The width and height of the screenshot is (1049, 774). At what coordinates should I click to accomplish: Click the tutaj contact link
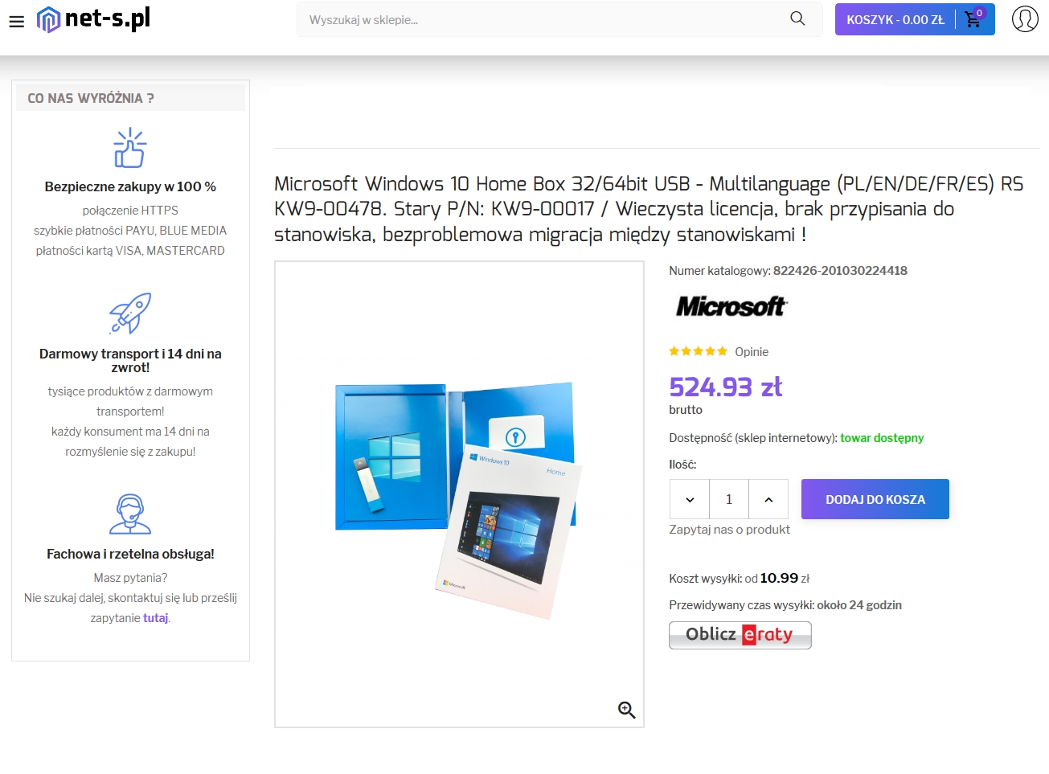pos(156,618)
